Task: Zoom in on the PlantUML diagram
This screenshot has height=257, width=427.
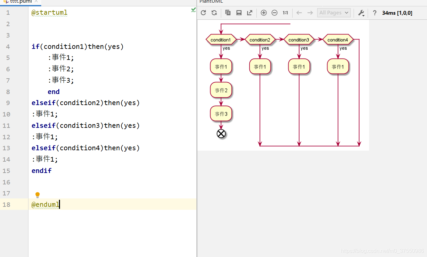Action: tap(264, 13)
